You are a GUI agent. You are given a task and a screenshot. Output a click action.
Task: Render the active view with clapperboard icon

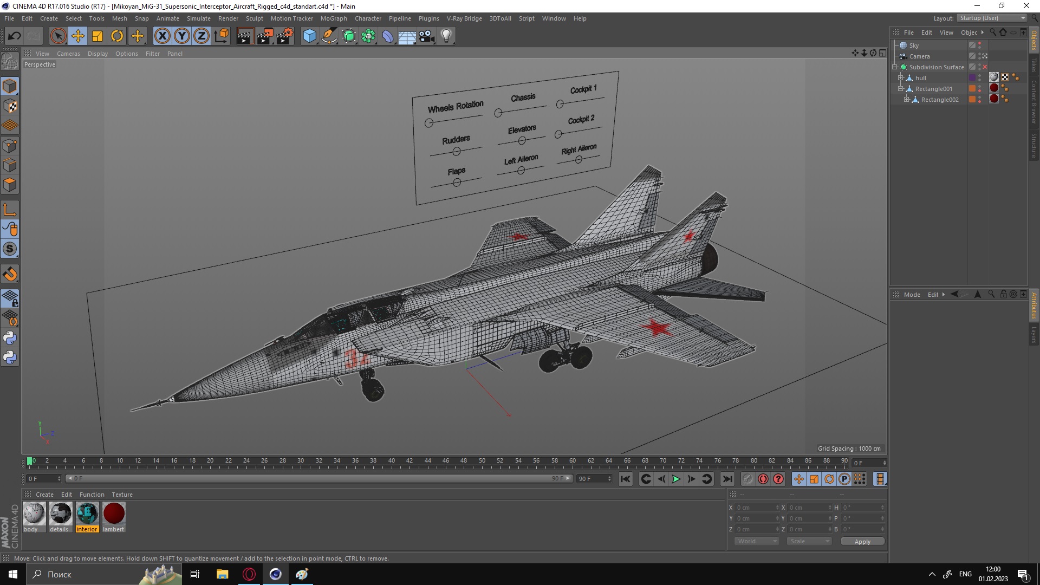245,36
